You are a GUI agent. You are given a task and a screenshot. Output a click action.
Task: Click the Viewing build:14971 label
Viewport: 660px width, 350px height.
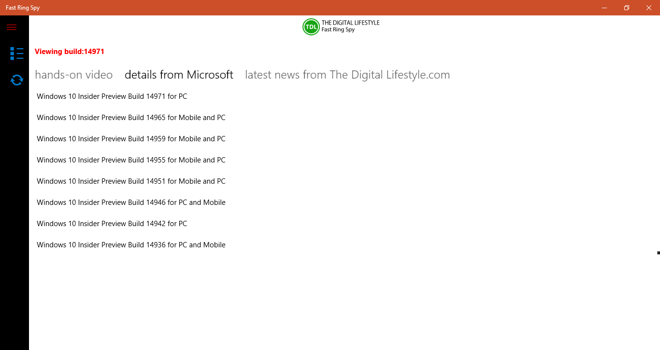(x=70, y=52)
